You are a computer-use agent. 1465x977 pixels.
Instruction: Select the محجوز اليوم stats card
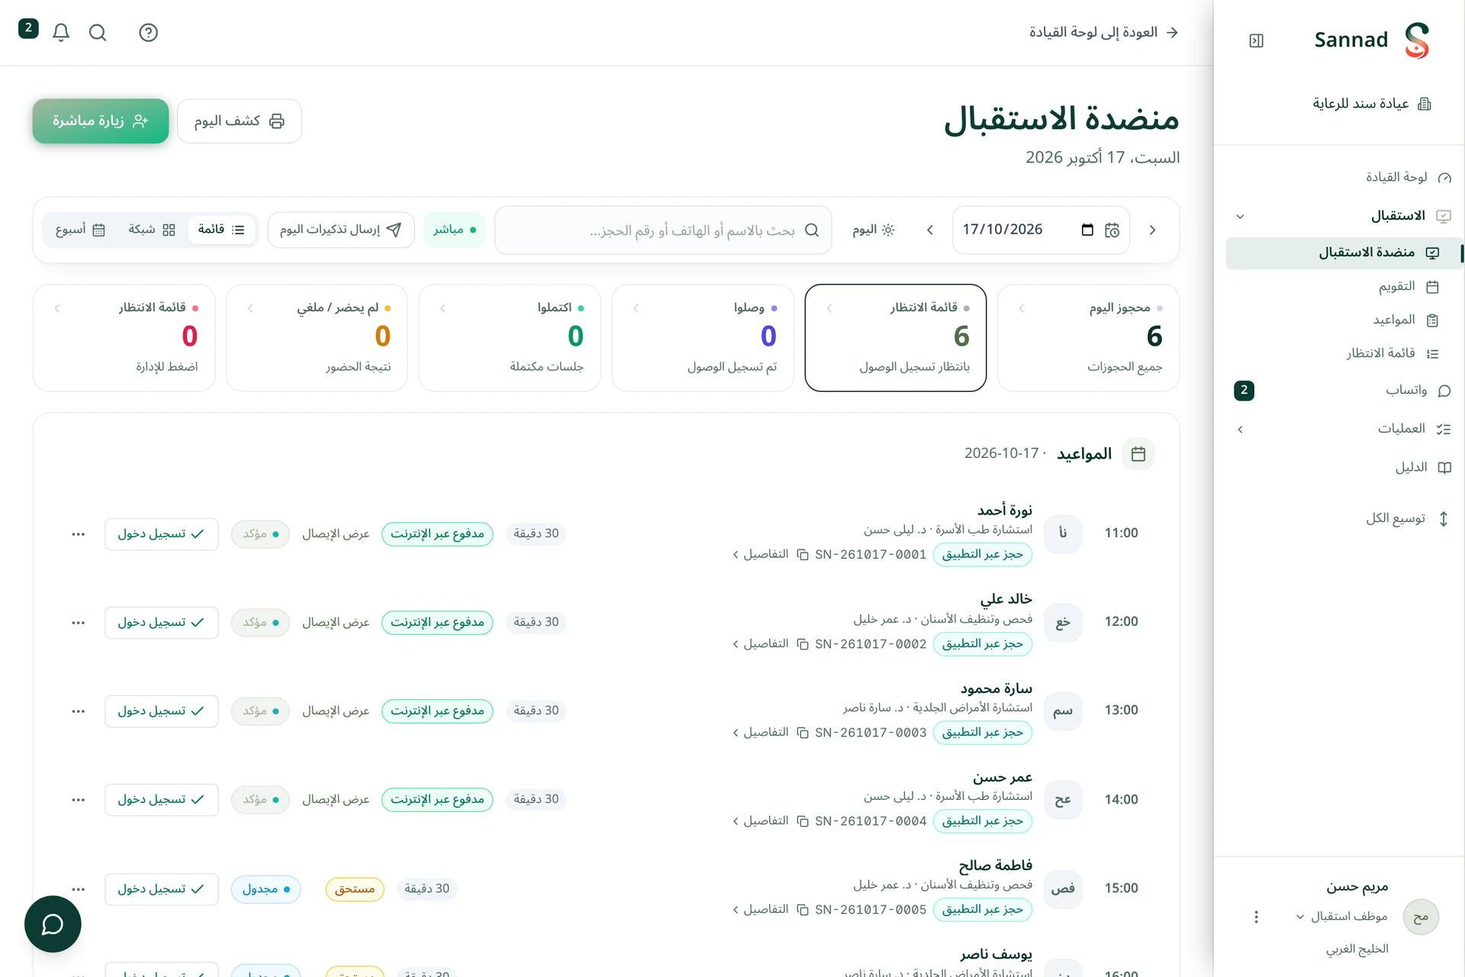pyautogui.click(x=1088, y=338)
